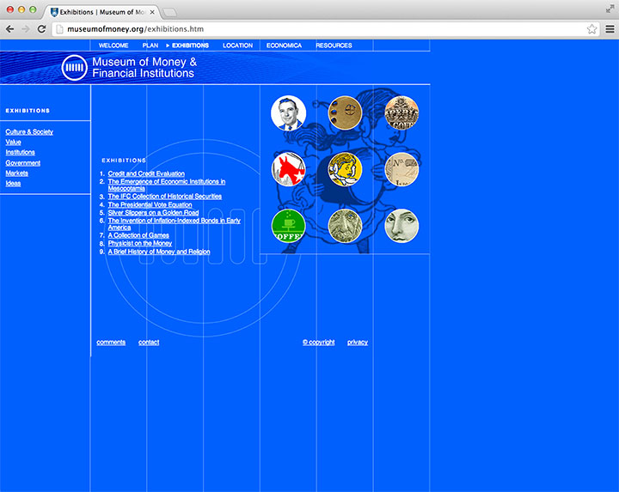
Task: Open the LOCATION nav item
Action: click(x=237, y=46)
